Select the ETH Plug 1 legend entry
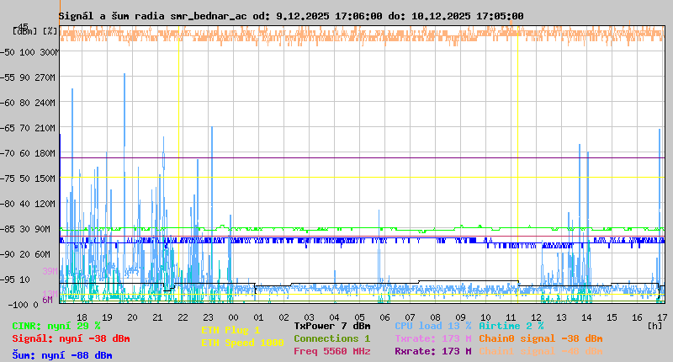The height and width of the screenshot is (362, 673). (x=231, y=330)
